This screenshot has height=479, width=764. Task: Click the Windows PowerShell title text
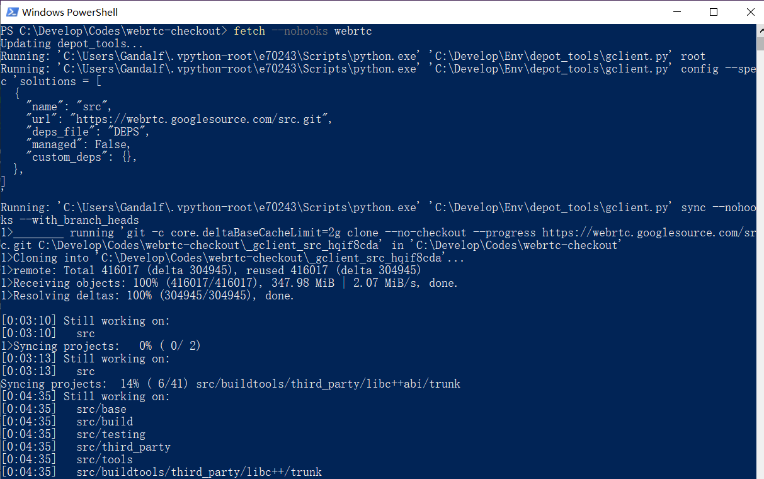coord(70,12)
